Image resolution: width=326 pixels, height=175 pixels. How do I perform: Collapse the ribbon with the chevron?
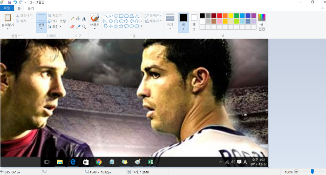tap(323, 8)
